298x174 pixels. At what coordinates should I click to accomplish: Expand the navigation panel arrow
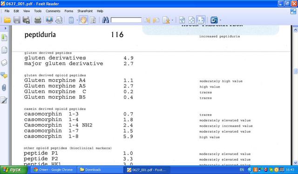click(5, 28)
